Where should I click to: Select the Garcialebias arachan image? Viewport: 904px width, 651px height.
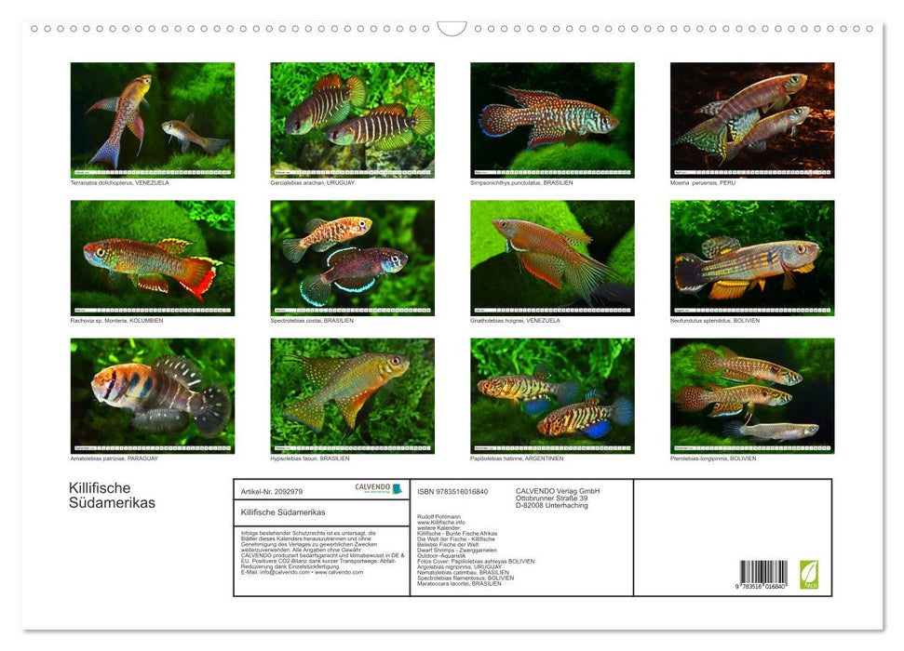click(352, 120)
